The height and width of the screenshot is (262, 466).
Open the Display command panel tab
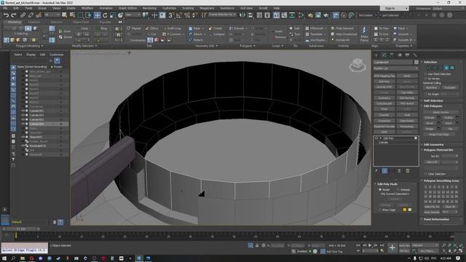(x=407, y=55)
